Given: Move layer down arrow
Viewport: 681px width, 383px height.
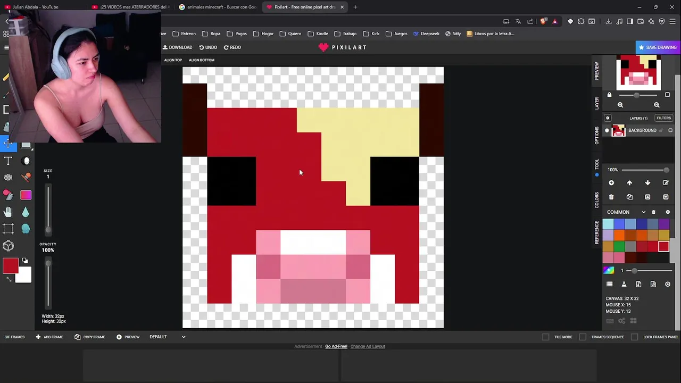Looking at the screenshot, I should (647, 183).
